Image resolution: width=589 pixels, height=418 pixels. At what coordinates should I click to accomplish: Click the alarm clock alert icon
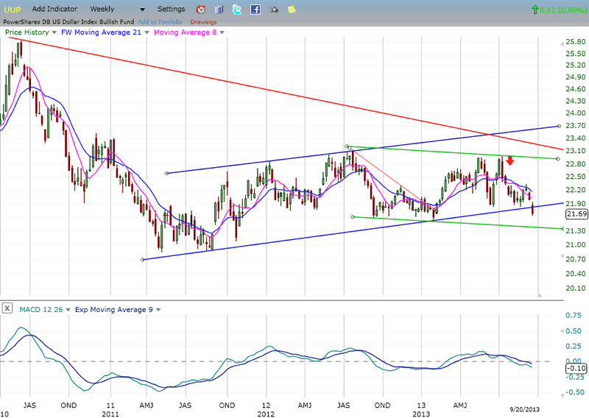tap(201, 10)
